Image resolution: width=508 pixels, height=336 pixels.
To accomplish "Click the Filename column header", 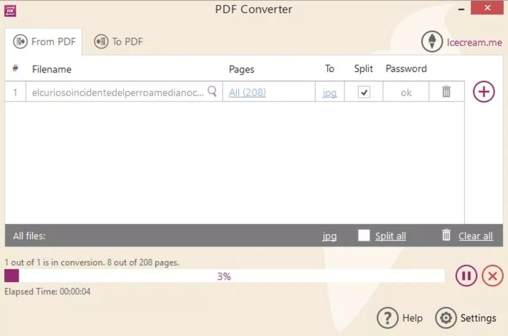I will (52, 69).
